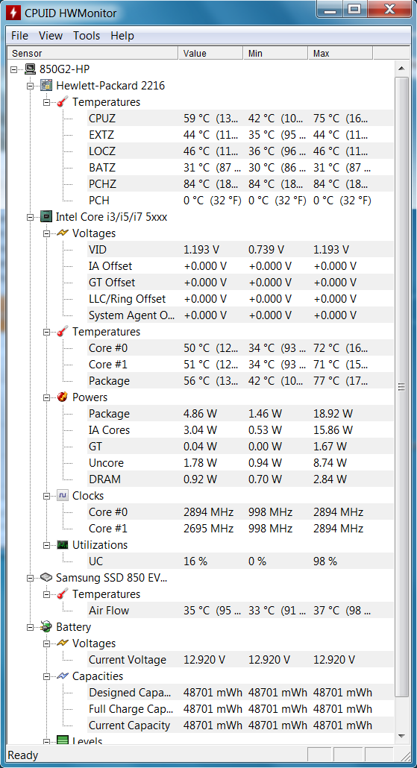Screen dimensions: 417x768
Task: Collapse the 850G2-HP root node
Action: click(x=13, y=69)
